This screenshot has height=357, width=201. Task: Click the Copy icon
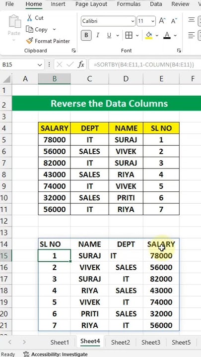[30, 29]
